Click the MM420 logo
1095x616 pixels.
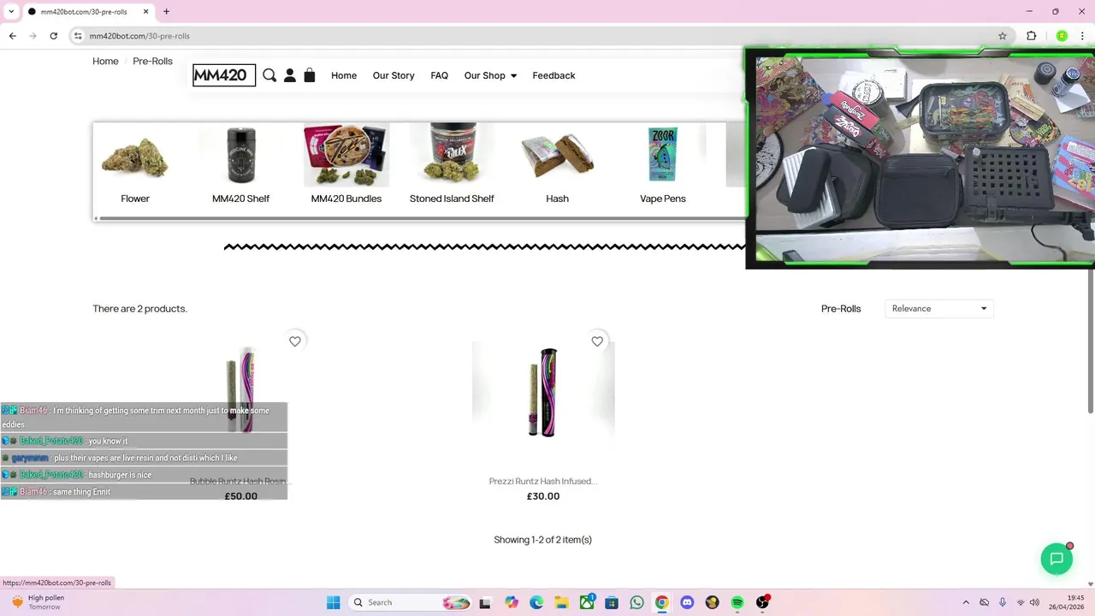(x=224, y=75)
